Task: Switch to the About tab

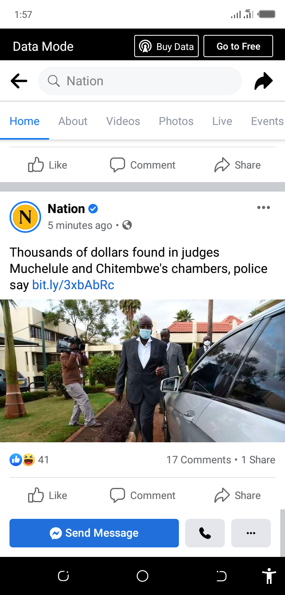Action: [x=73, y=121]
